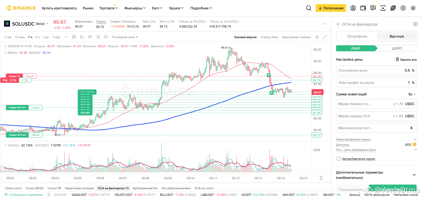Click the Отклонение цены input field
Screen dimensions: 422x198
(376, 70)
